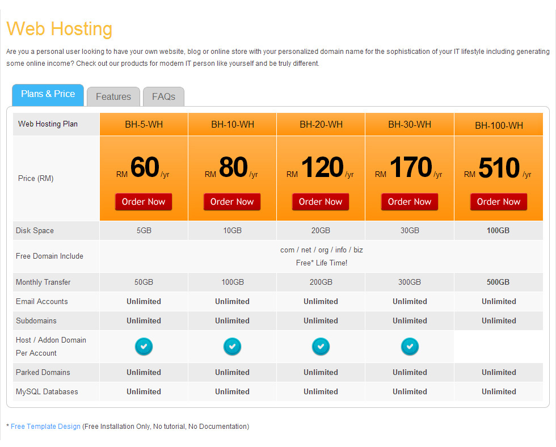This screenshot has height=447, width=556.
Task: Click the Free Domain Include row label
Action: click(x=49, y=256)
